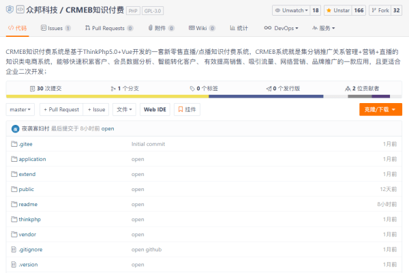Click the 12天前 timestamp in public row
Viewport: 409px width, 273px height.
click(x=389, y=189)
